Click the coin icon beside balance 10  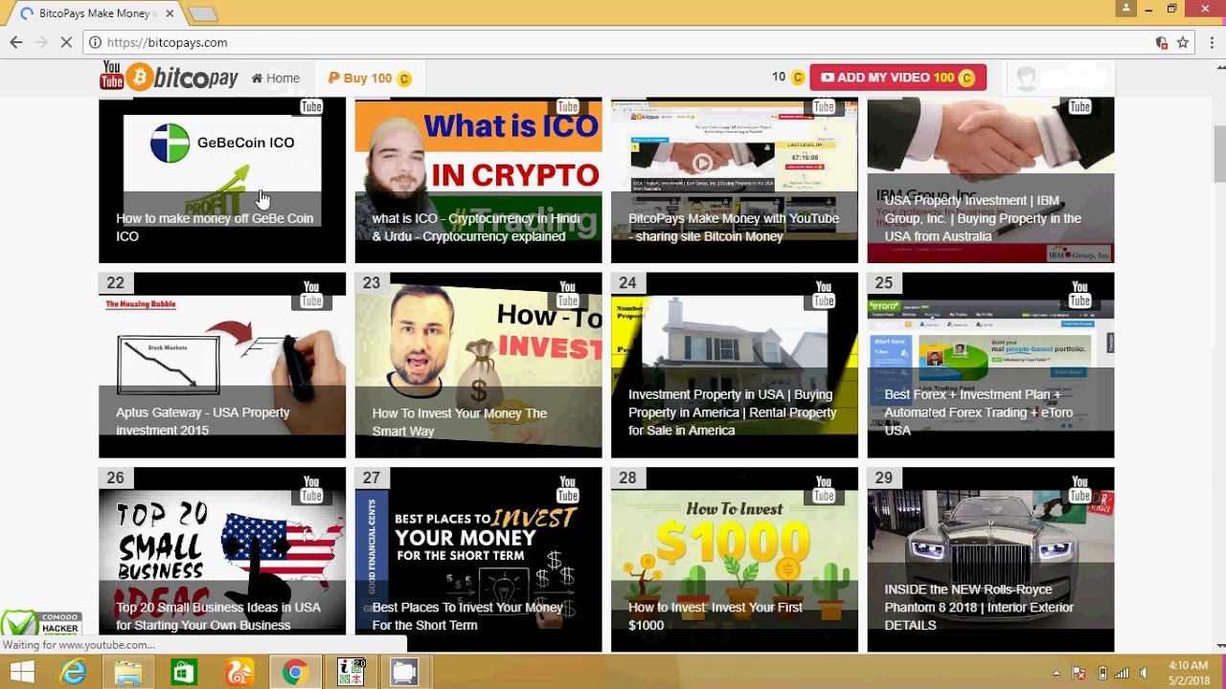(798, 78)
